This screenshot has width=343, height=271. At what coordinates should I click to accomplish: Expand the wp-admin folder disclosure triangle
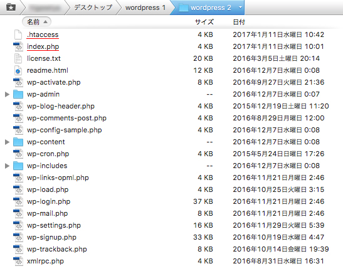coord(8,94)
